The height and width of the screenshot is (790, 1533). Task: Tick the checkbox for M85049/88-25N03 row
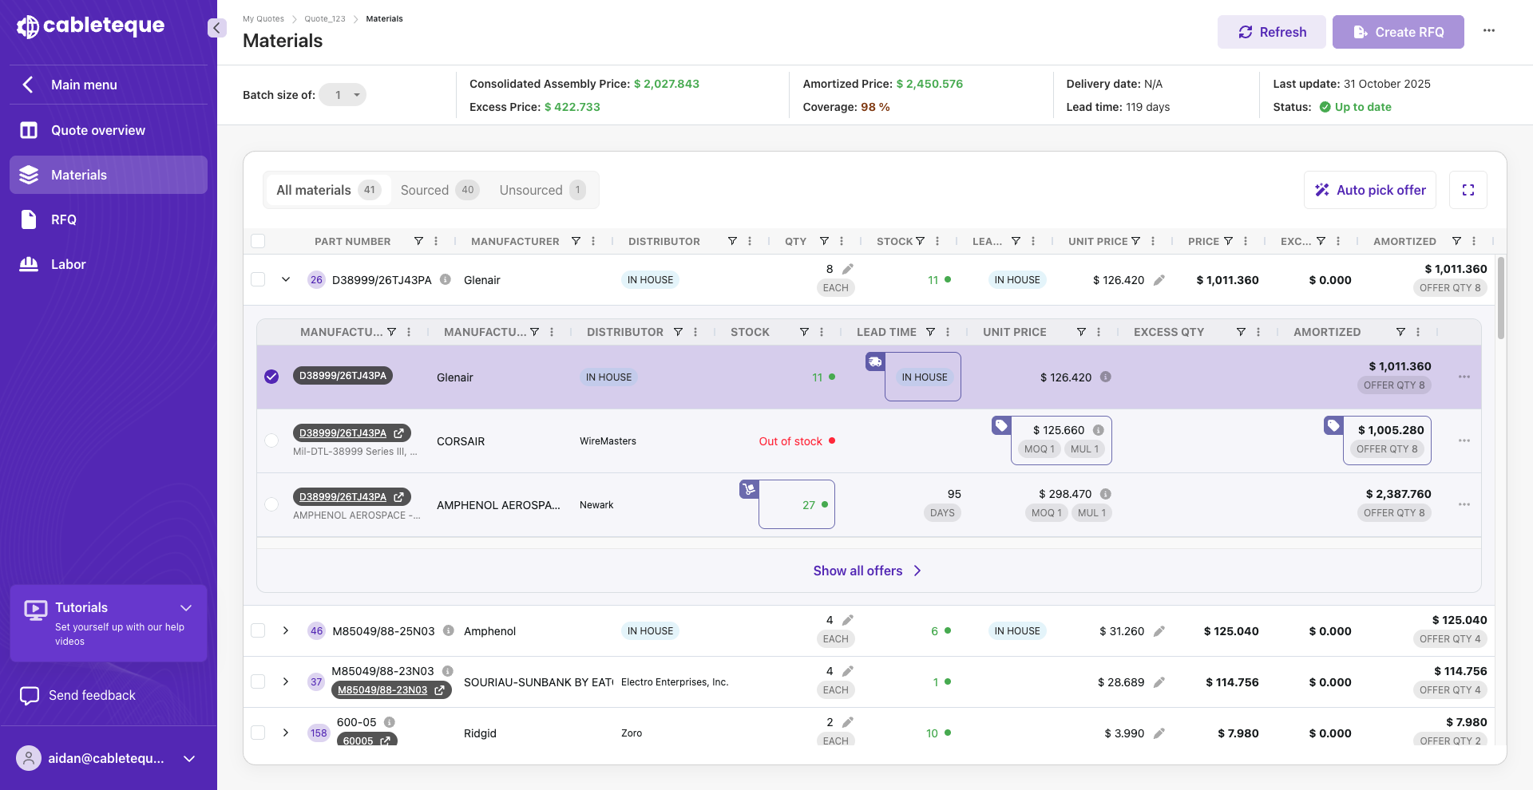(x=258, y=630)
